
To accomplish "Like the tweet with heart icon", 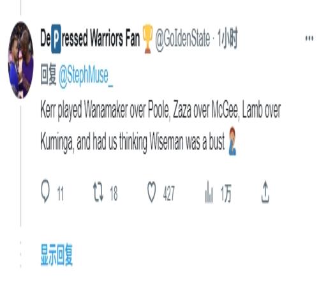I will [x=151, y=192].
